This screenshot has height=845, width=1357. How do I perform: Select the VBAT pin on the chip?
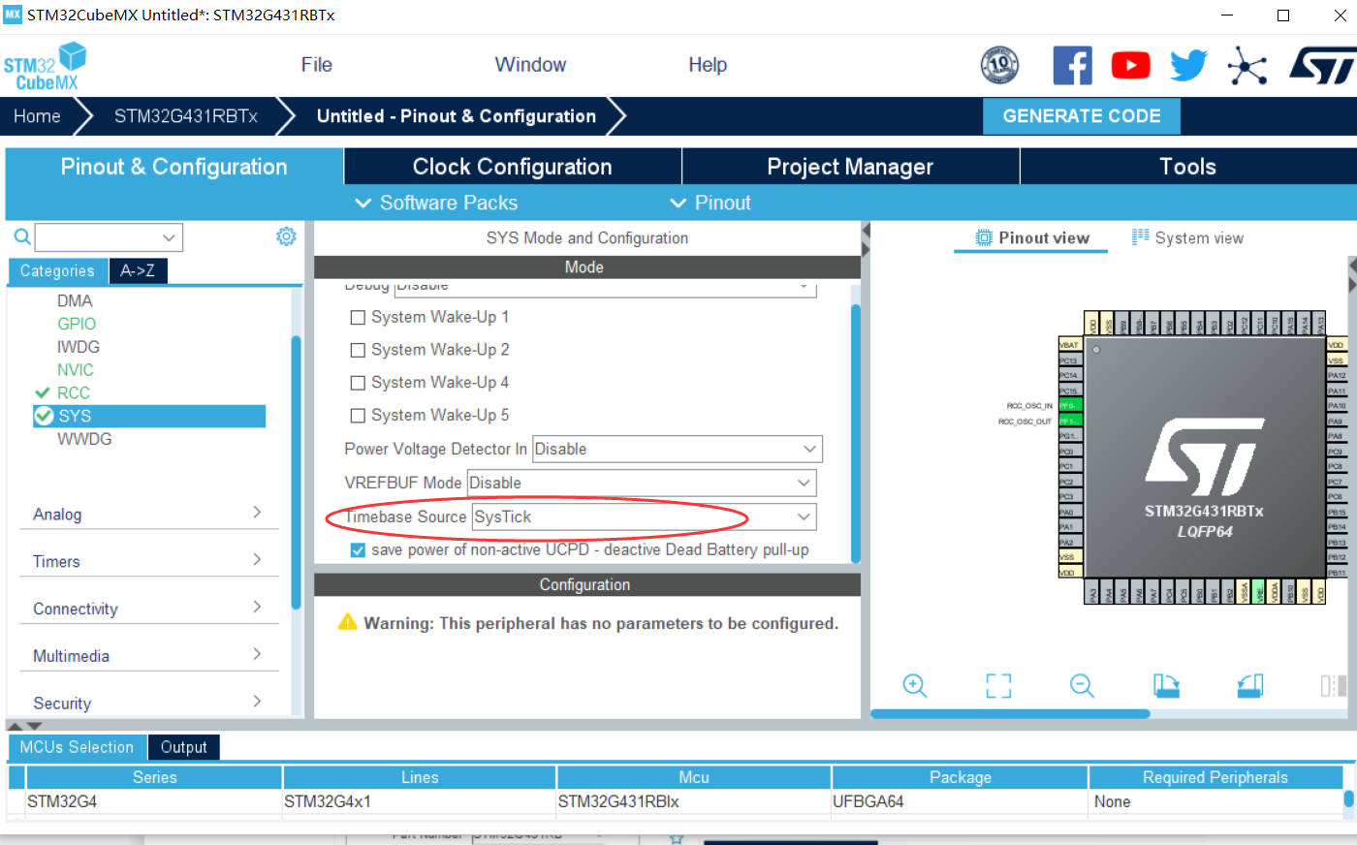(1068, 345)
